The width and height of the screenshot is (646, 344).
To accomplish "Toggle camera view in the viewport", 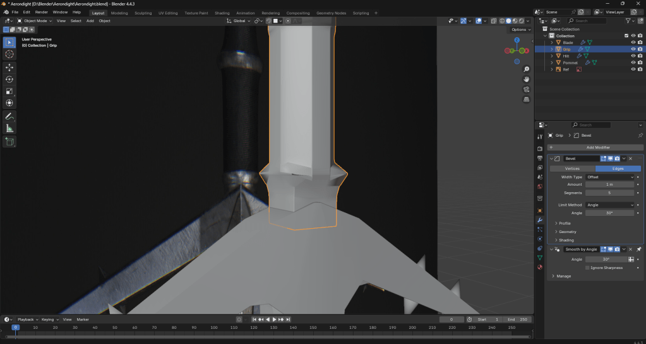I will click(527, 89).
